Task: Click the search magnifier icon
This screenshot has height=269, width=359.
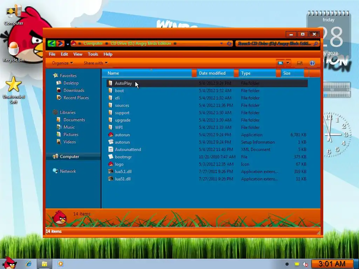Action: coord(316,43)
